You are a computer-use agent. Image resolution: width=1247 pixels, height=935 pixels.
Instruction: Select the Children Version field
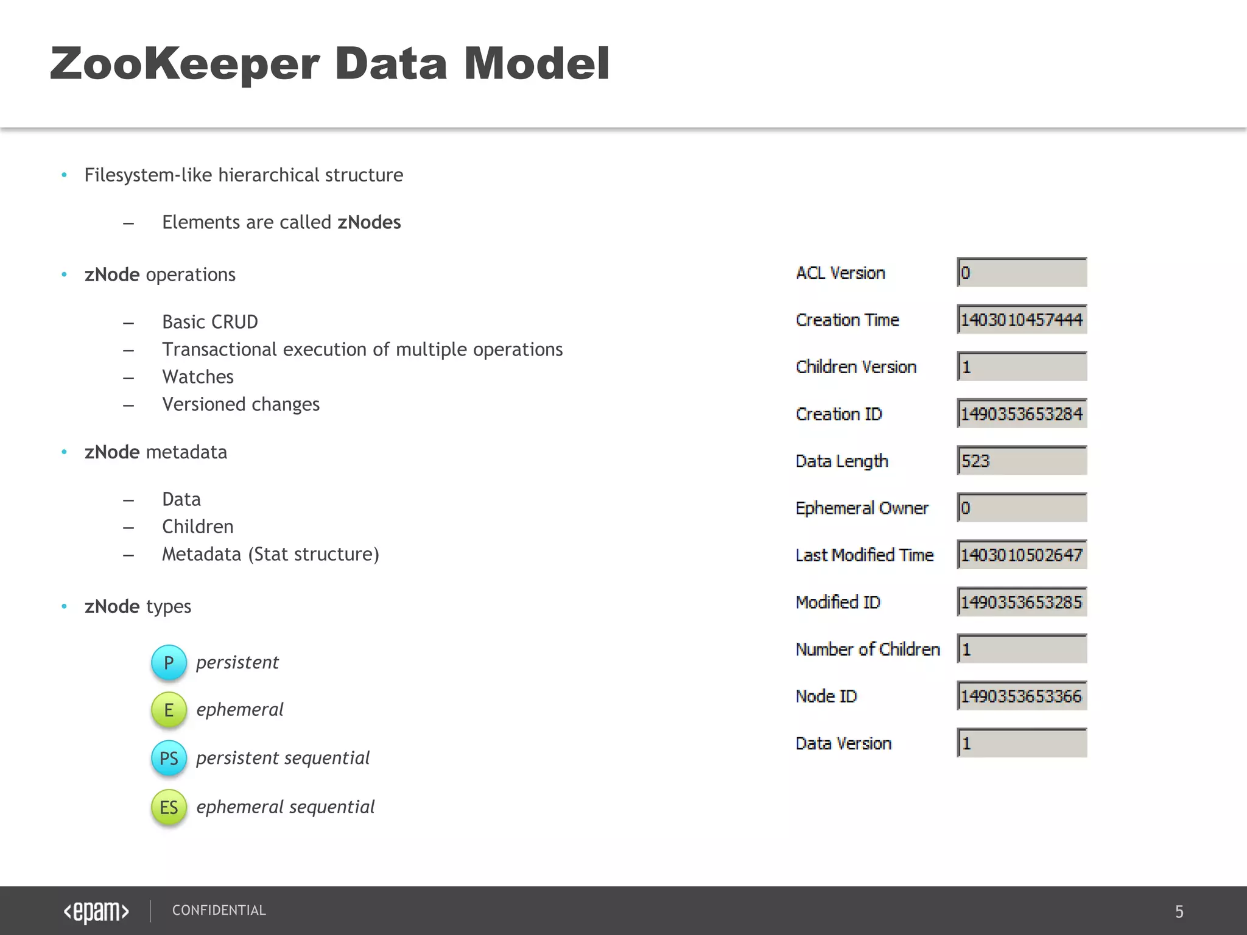pyautogui.click(x=1022, y=367)
